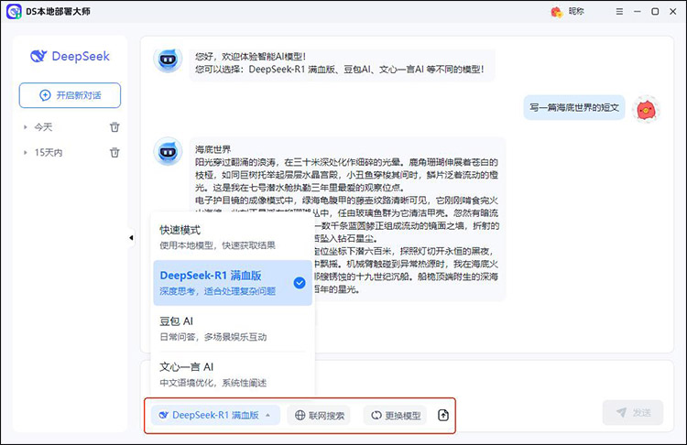Click the DS本地部署大师 app logo icon
This screenshot has height=445, width=687.
[x=14, y=11]
